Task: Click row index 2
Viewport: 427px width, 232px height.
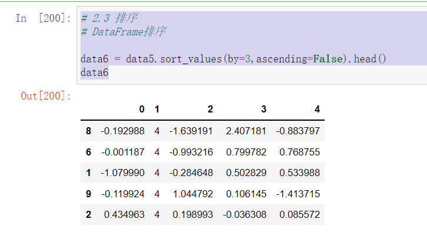Action: (88, 214)
